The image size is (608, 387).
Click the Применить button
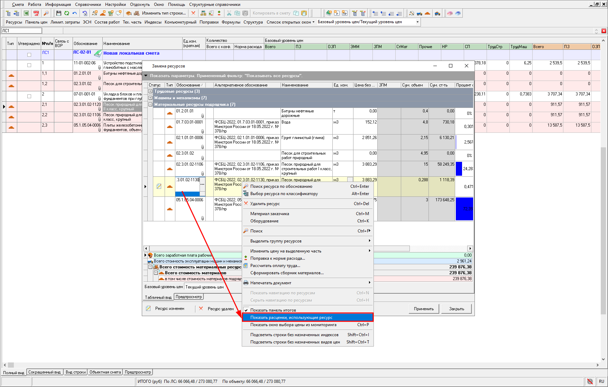click(424, 309)
